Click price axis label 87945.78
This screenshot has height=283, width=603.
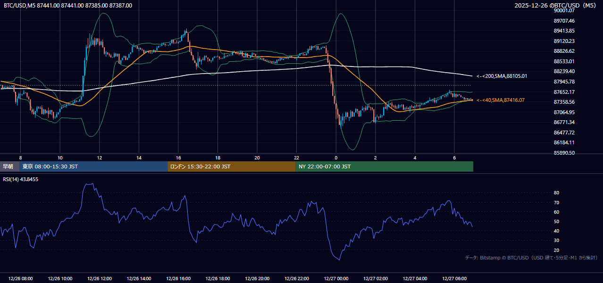(x=564, y=82)
